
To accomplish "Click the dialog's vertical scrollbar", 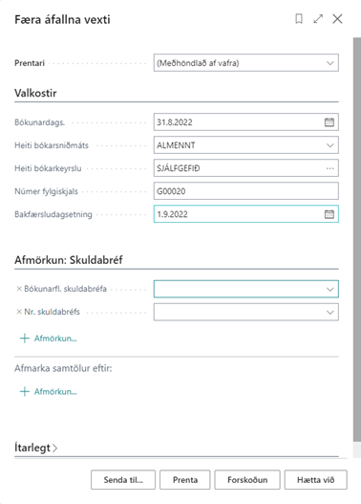I will click(x=357, y=239).
